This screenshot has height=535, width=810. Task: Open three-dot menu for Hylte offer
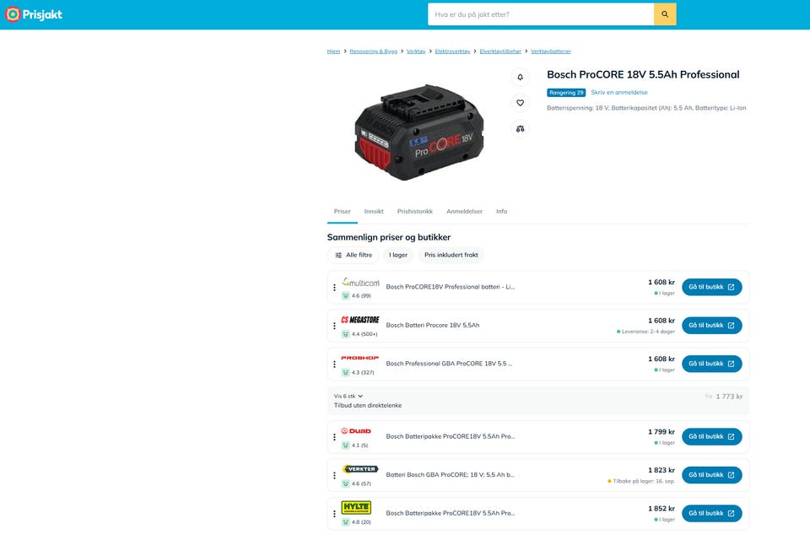pos(334,514)
